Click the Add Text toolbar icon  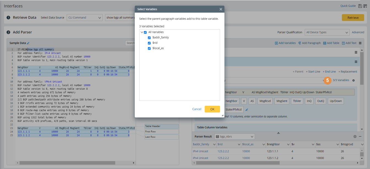tap(343, 43)
